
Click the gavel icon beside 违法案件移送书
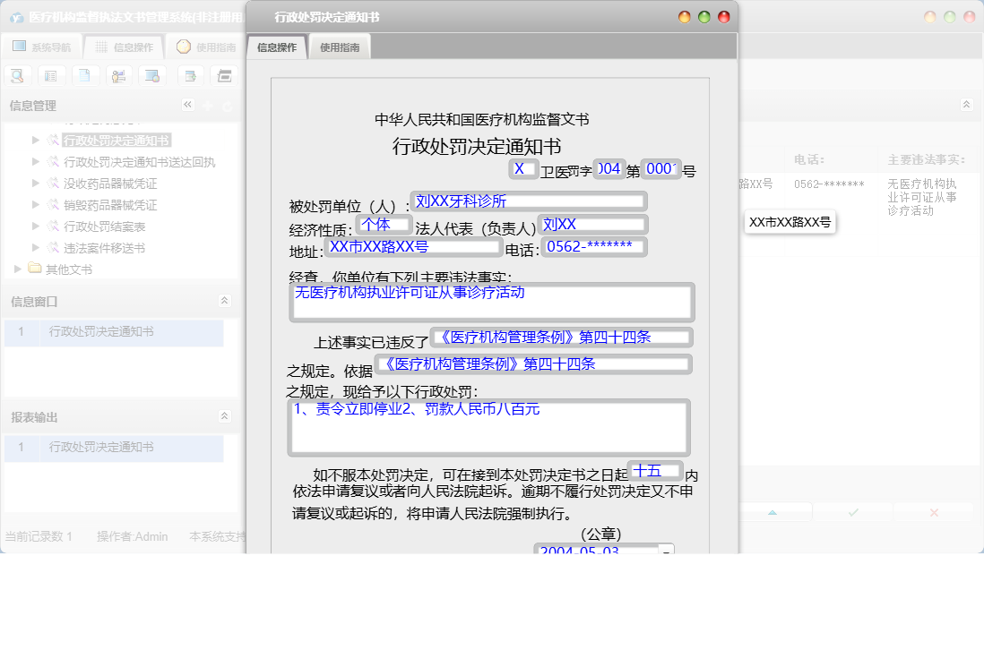(x=54, y=248)
